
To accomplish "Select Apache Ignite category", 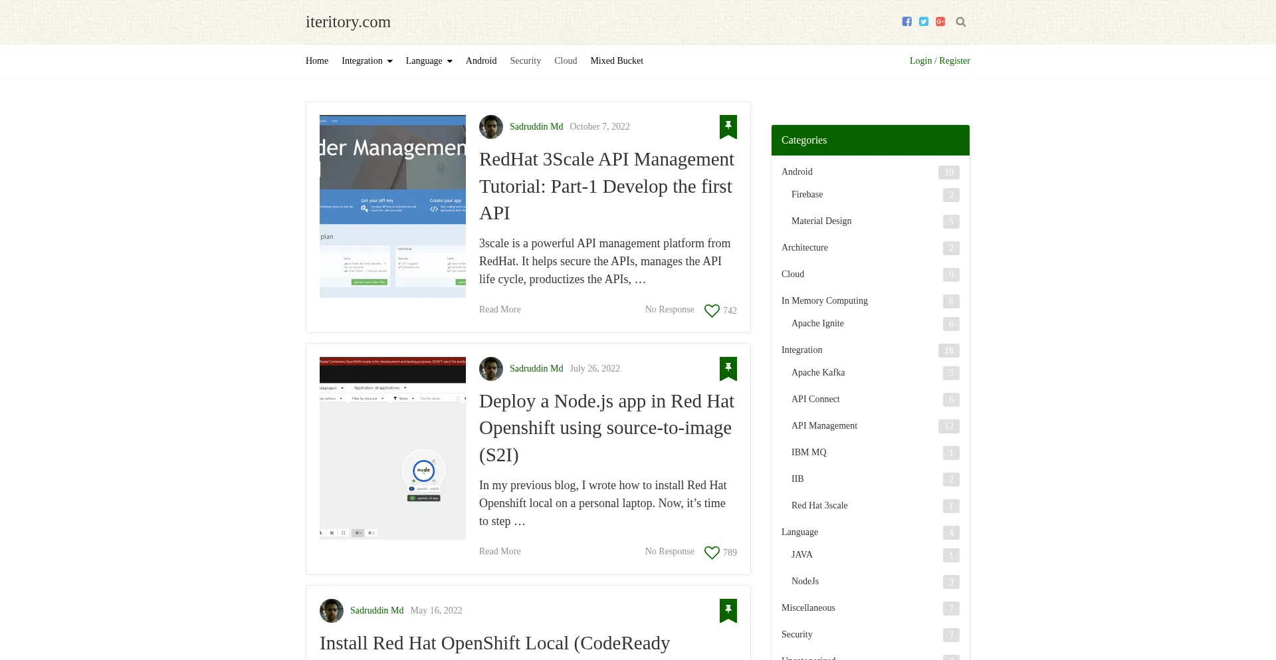I will (817, 323).
